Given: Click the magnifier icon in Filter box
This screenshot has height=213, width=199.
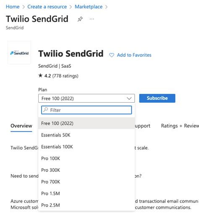Looking at the screenshot, I should click(x=46, y=110).
